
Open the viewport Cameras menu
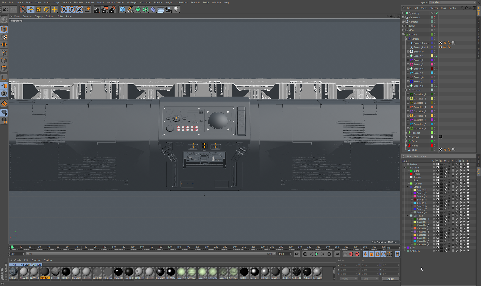pos(27,16)
